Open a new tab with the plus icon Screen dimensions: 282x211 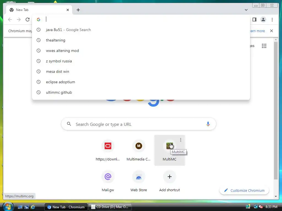pyautogui.click(x=78, y=10)
